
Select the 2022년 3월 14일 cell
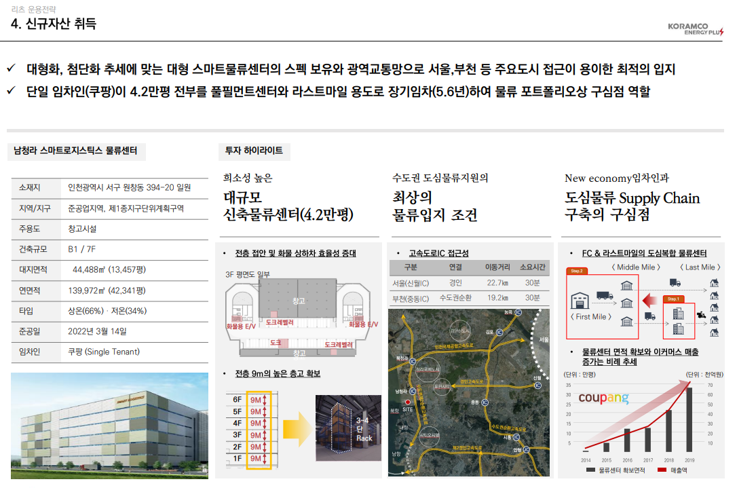tap(97, 331)
